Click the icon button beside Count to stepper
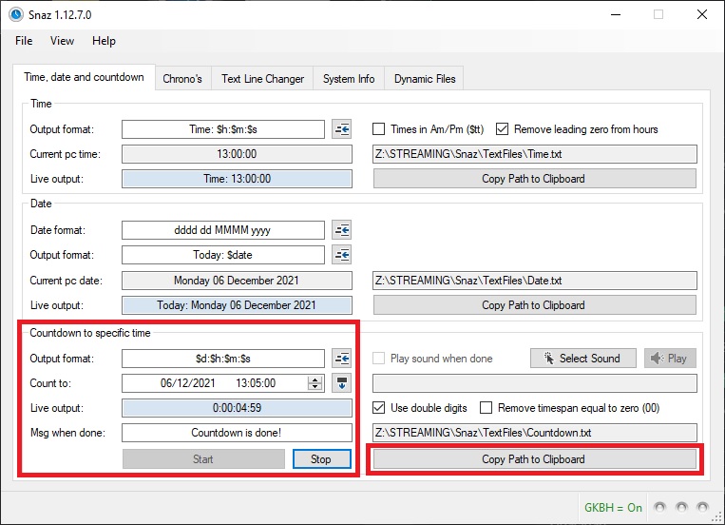The image size is (725, 525). point(342,383)
